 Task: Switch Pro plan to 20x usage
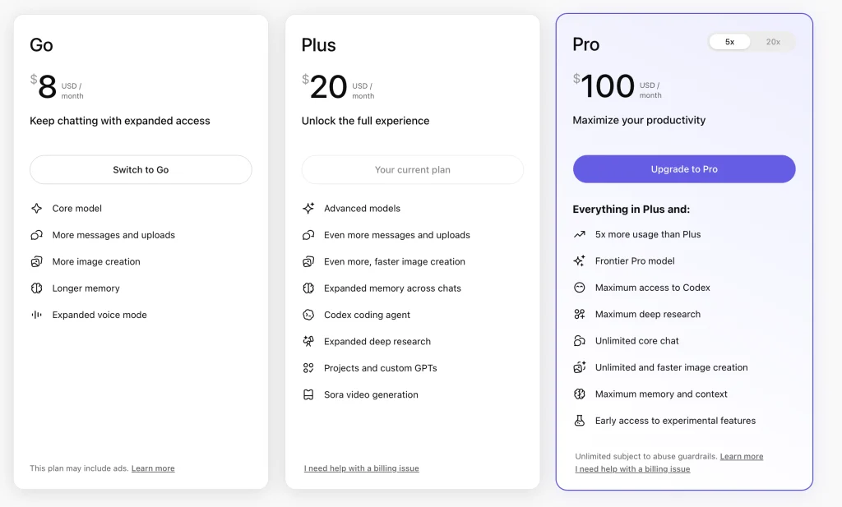pyautogui.click(x=773, y=42)
